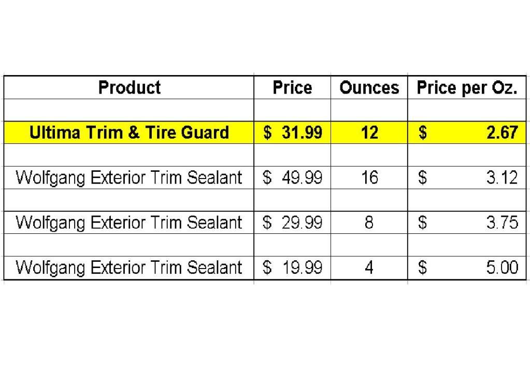Select the $2.67 price per ounce cell
Image resolution: width=530 pixels, height=371 pixels.
click(x=467, y=132)
